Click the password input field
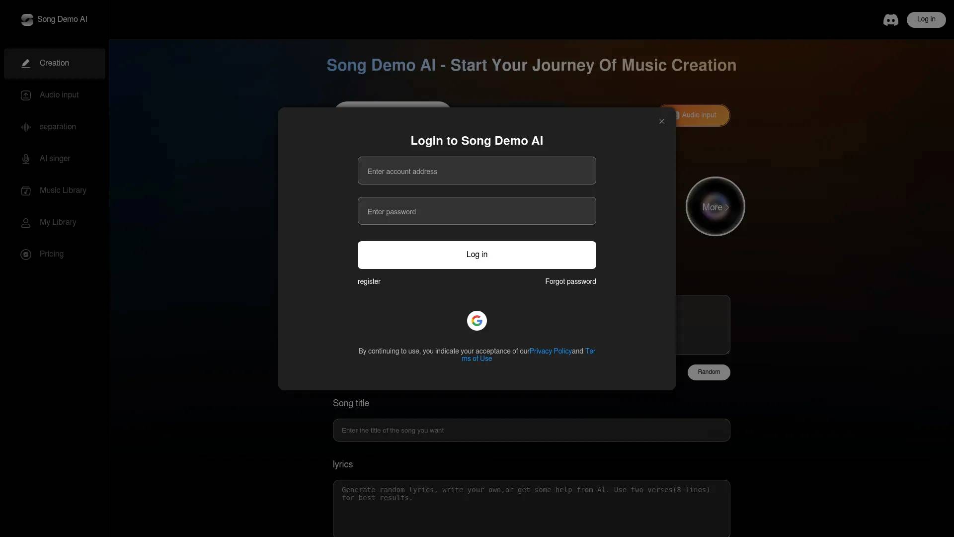Viewport: 954px width, 537px height. point(477,210)
